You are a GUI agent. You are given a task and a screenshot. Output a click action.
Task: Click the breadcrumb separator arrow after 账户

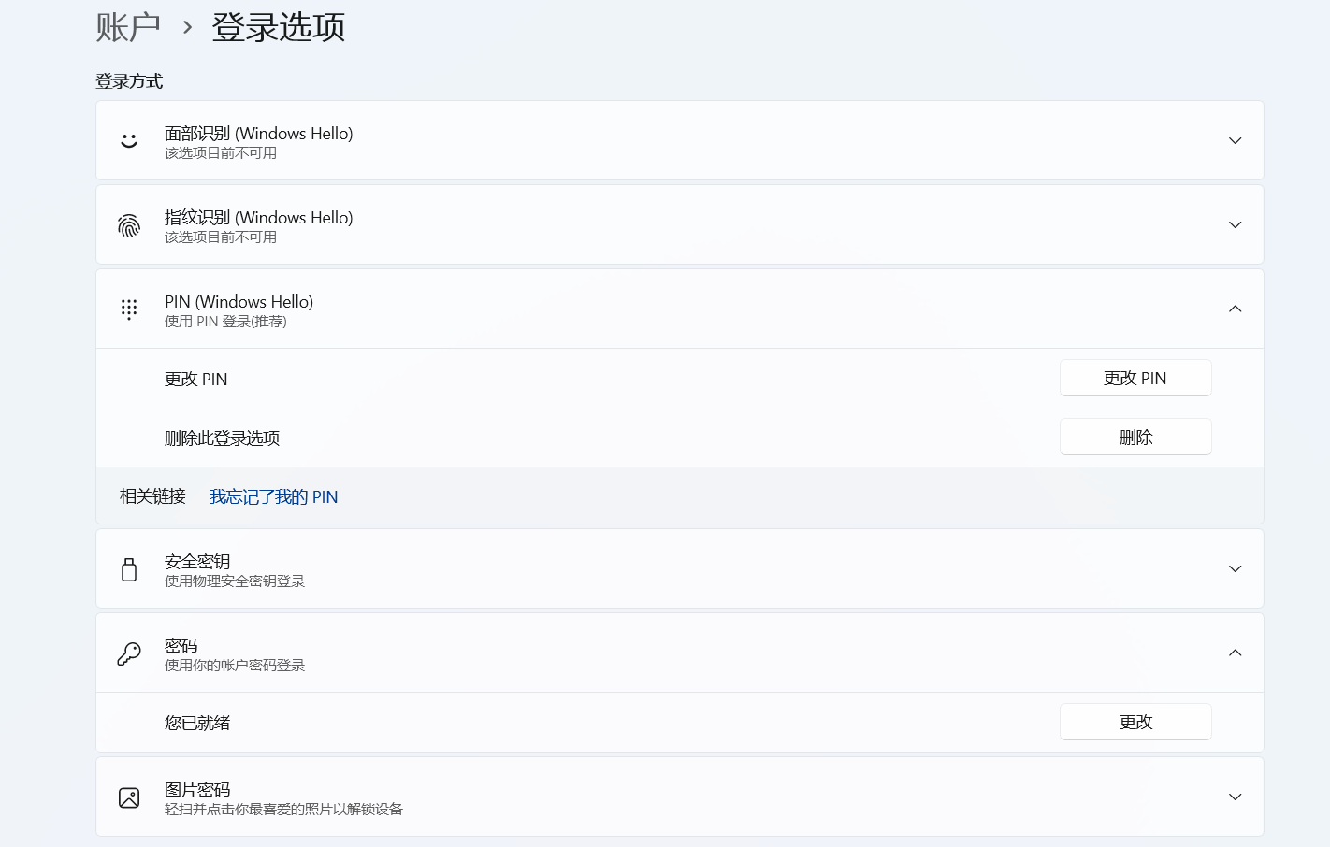[187, 28]
